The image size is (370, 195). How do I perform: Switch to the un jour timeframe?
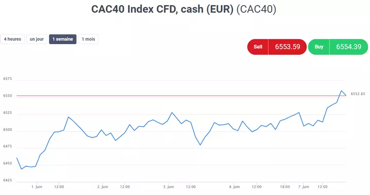[x=37, y=39]
